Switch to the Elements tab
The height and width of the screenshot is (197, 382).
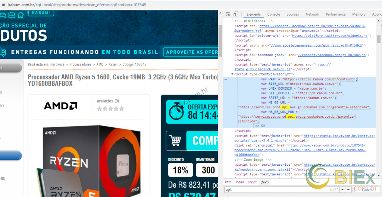click(254, 15)
